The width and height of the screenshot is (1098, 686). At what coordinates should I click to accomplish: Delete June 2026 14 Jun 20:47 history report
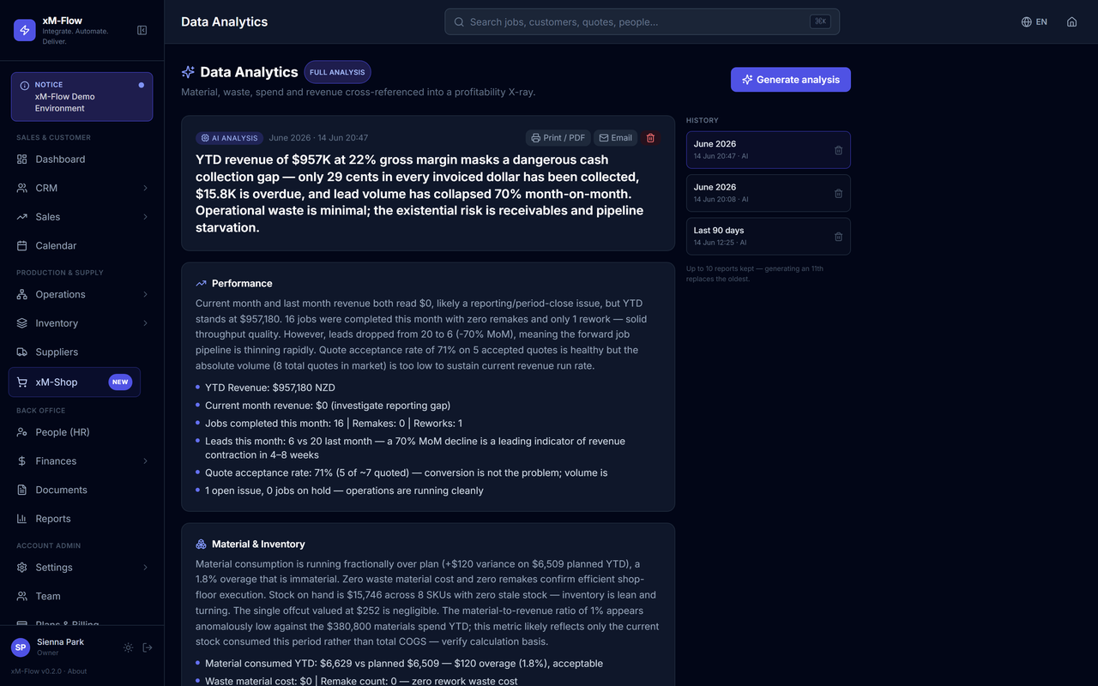(x=839, y=150)
